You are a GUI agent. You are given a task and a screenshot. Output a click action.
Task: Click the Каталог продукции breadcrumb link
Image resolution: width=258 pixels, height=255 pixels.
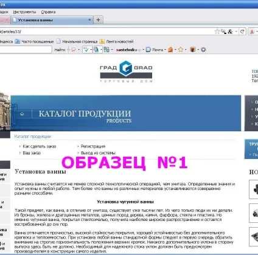[x=33, y=137]
